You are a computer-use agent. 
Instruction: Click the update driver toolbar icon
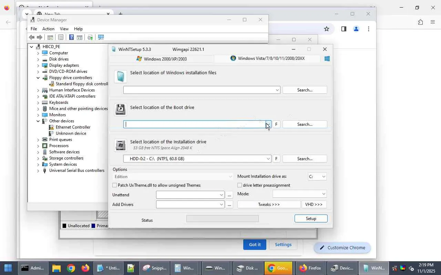(90, 37)
